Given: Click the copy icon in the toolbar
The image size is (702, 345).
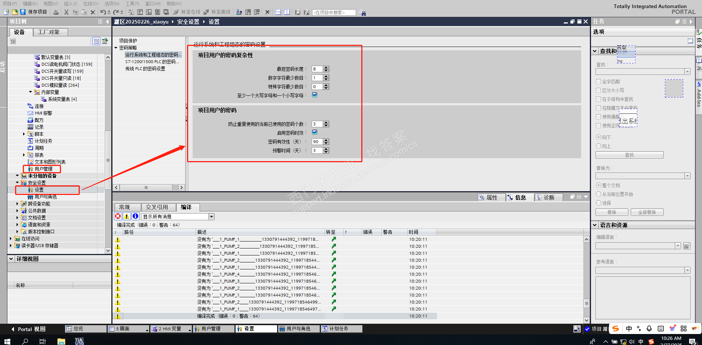Looking at the screenshot, I should coord(75,12).
